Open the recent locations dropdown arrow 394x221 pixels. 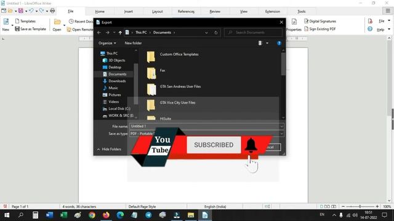(114, 33)
